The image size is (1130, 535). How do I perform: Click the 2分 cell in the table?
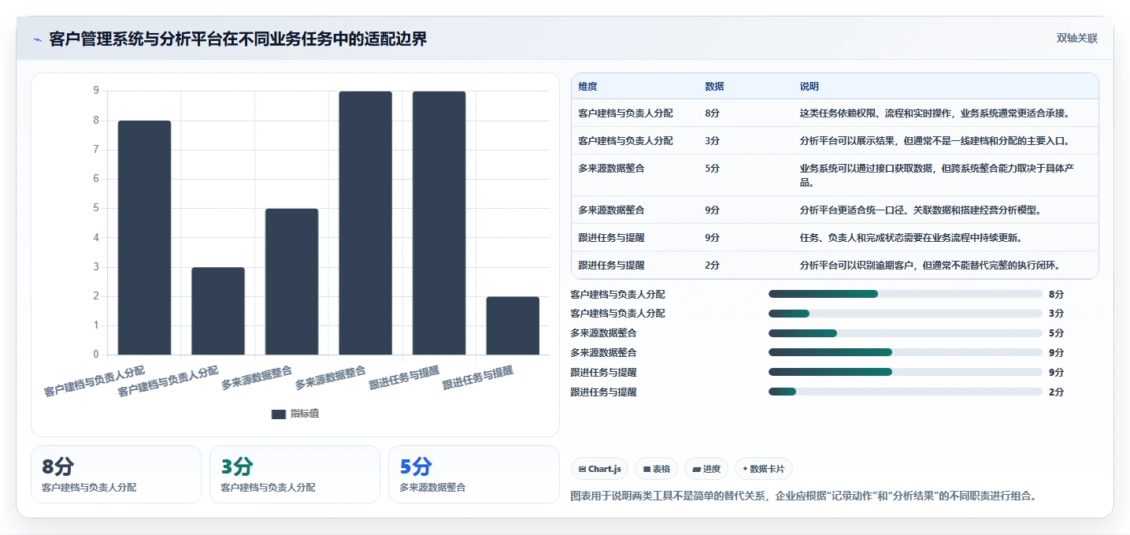(745, 265)
